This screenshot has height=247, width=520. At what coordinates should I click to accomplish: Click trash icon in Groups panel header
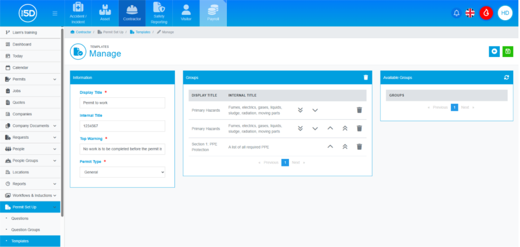click(x=366, y=77)
